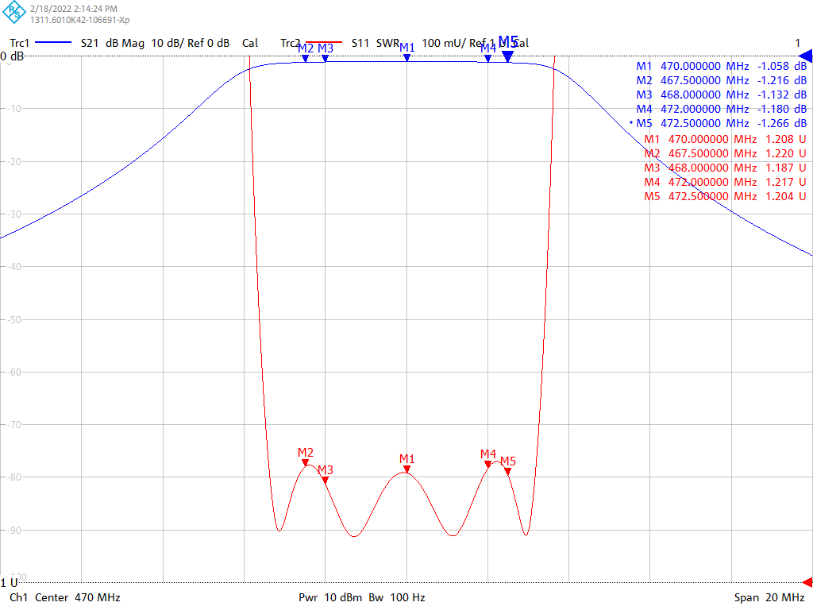Click the red M3 468.000000 MHz 1.187 U readout

click(x=725, y=168)
